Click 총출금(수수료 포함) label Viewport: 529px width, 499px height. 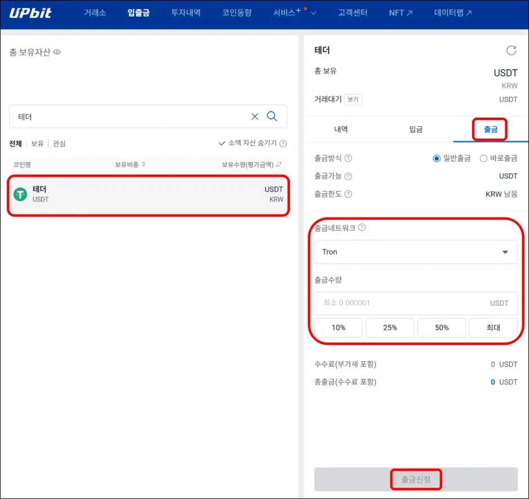(x=345, y=382)
